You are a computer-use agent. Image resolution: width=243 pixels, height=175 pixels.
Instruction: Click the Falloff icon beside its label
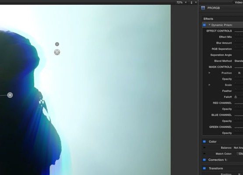tap(236, 97)
